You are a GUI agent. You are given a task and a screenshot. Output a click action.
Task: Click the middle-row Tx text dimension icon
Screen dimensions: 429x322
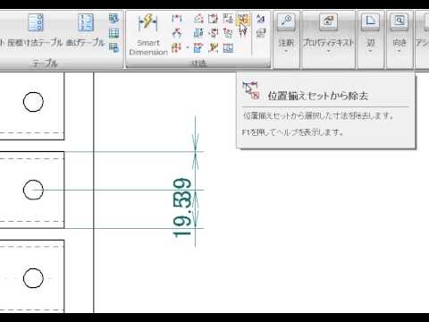tap(228, 33)
